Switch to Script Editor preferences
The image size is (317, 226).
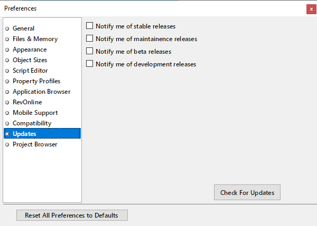[x=30, y=71]
